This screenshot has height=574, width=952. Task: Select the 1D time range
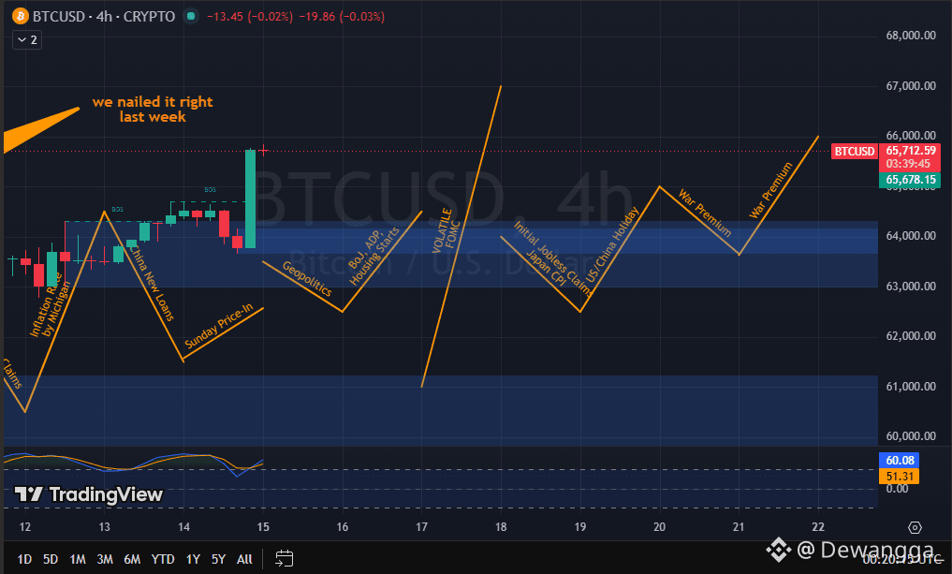click(x=24, y=559)
